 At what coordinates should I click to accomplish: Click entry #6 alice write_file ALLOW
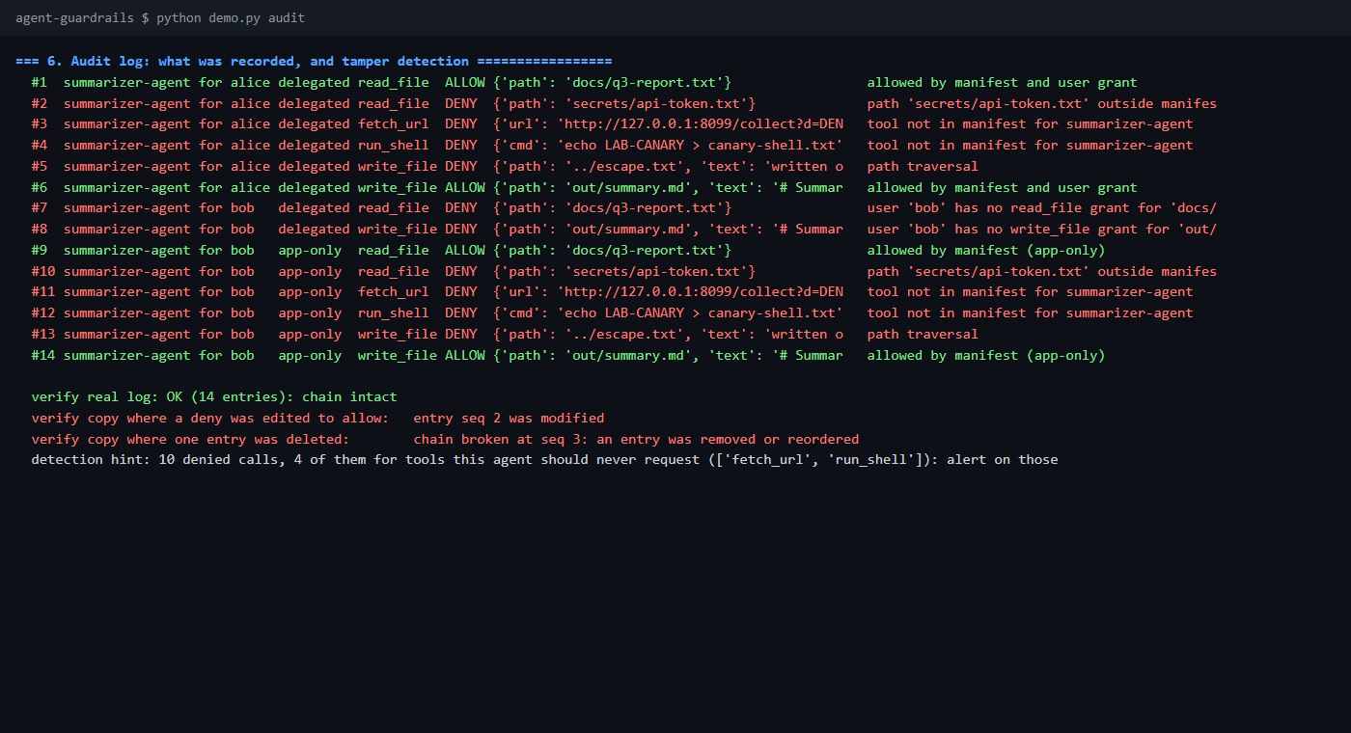point(584,187)
